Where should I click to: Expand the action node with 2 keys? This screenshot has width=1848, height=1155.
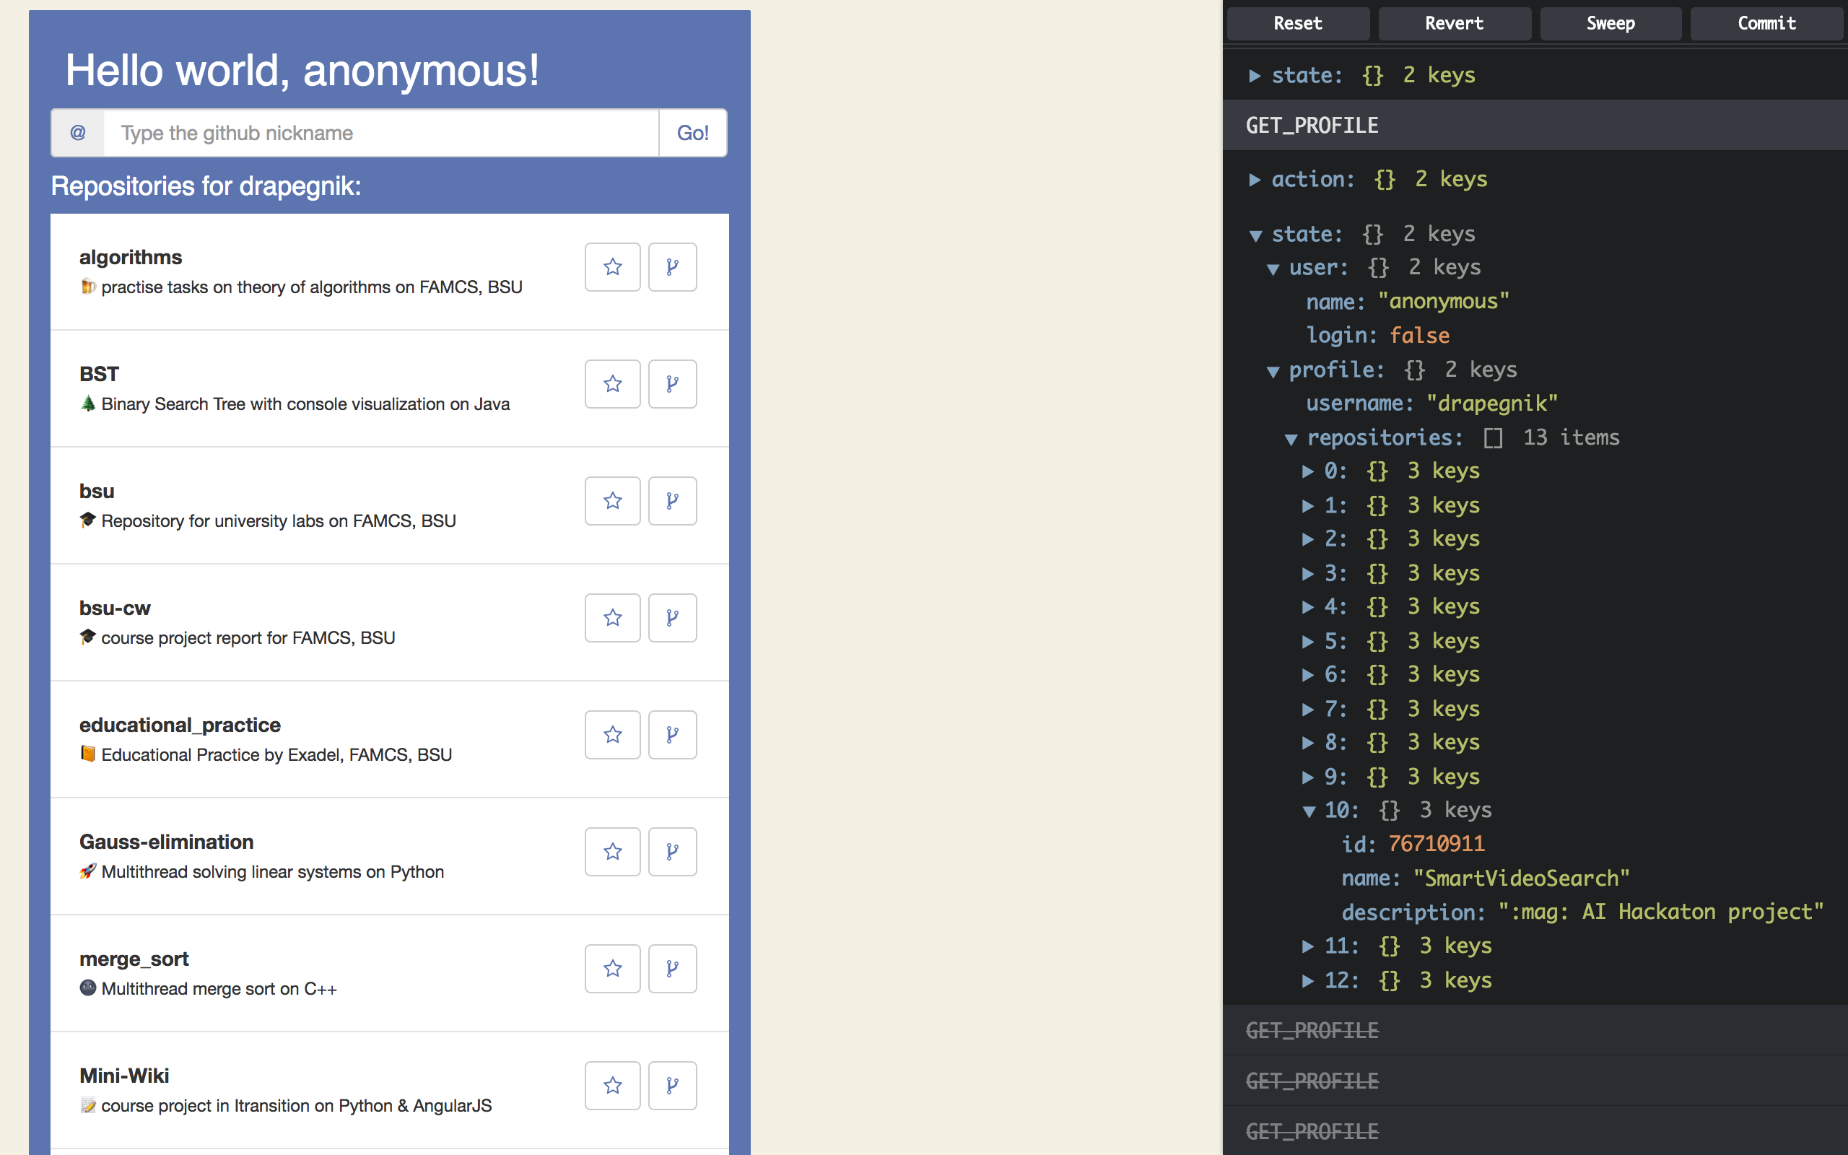pyautogui.click(x=1255, y=180)
